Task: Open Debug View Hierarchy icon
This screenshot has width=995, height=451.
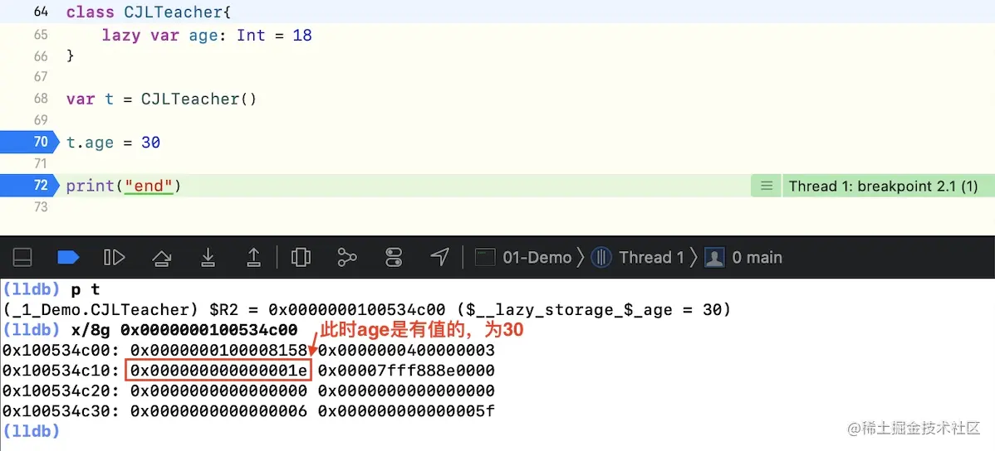Action: 301,257
